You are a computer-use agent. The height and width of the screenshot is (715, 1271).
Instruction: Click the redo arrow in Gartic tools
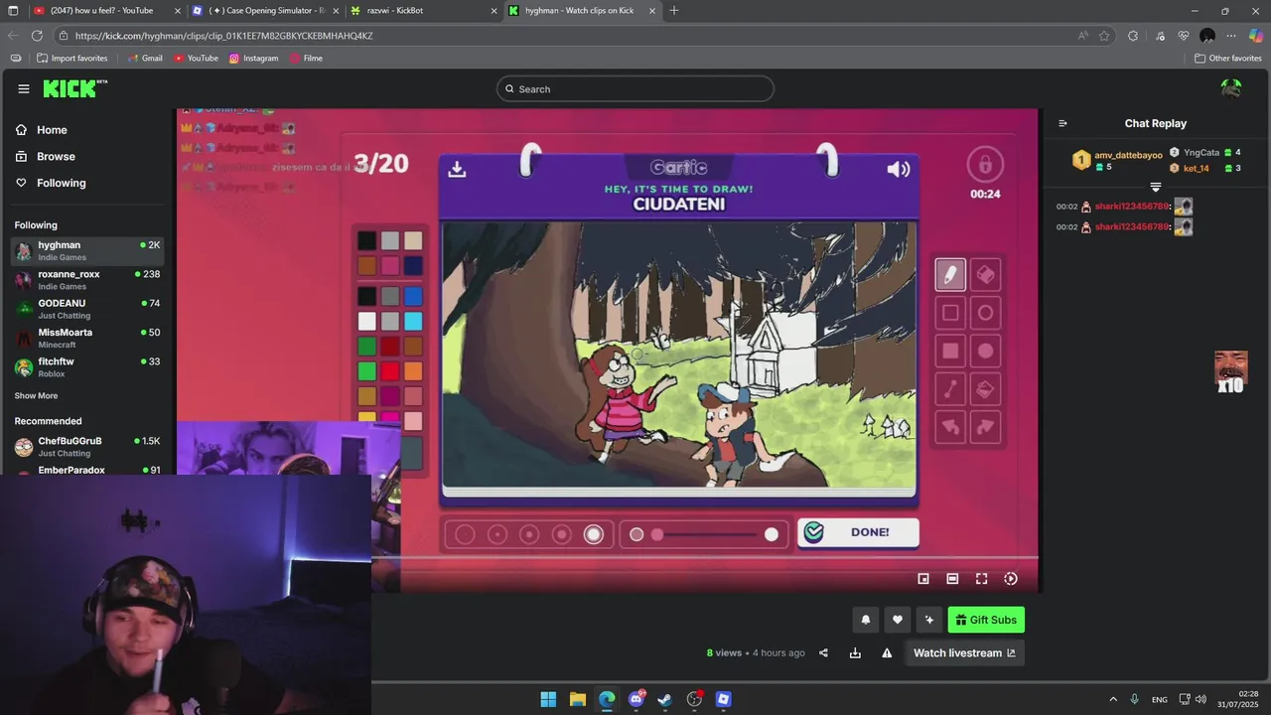coord(985,427)
